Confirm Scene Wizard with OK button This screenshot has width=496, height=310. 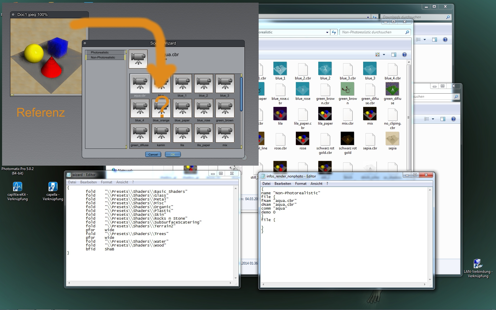pyautogui.click(x=173, y=154)
